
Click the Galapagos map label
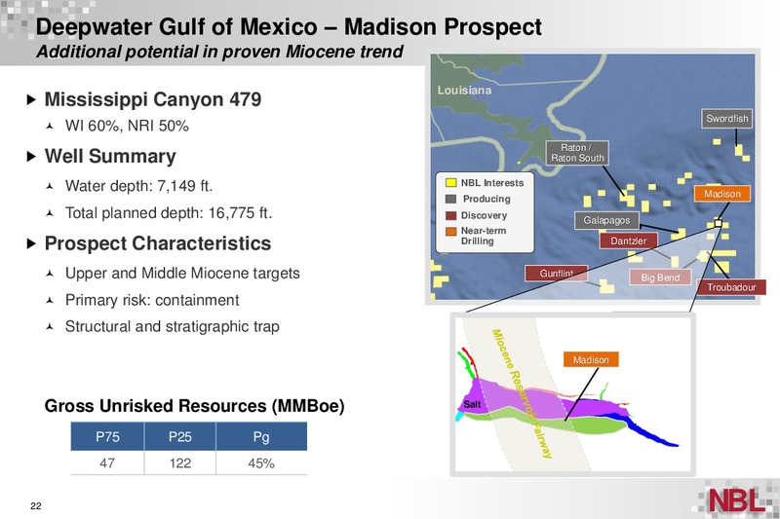[606, 220]
